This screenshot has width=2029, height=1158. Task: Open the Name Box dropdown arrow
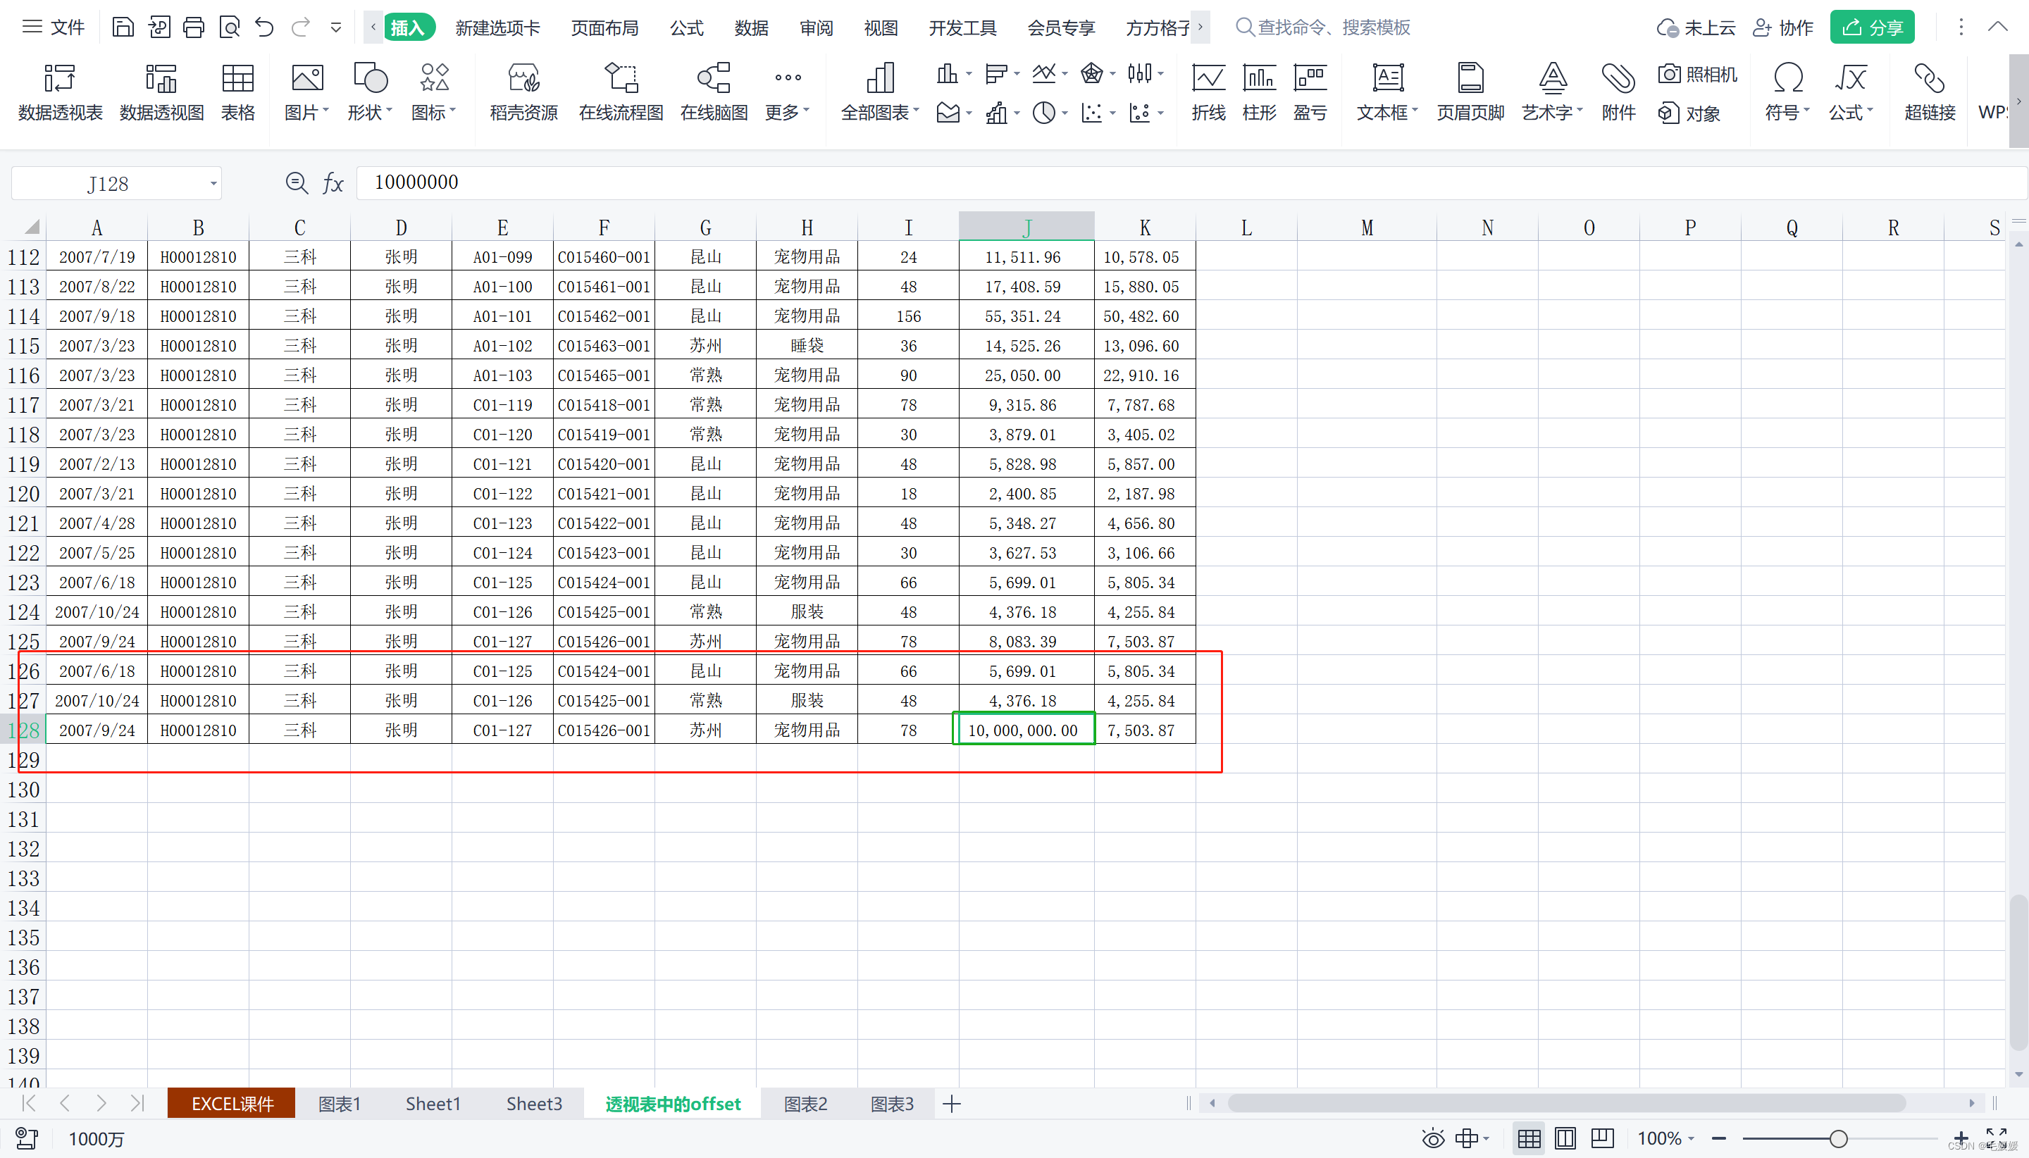[x=213, y=184]
